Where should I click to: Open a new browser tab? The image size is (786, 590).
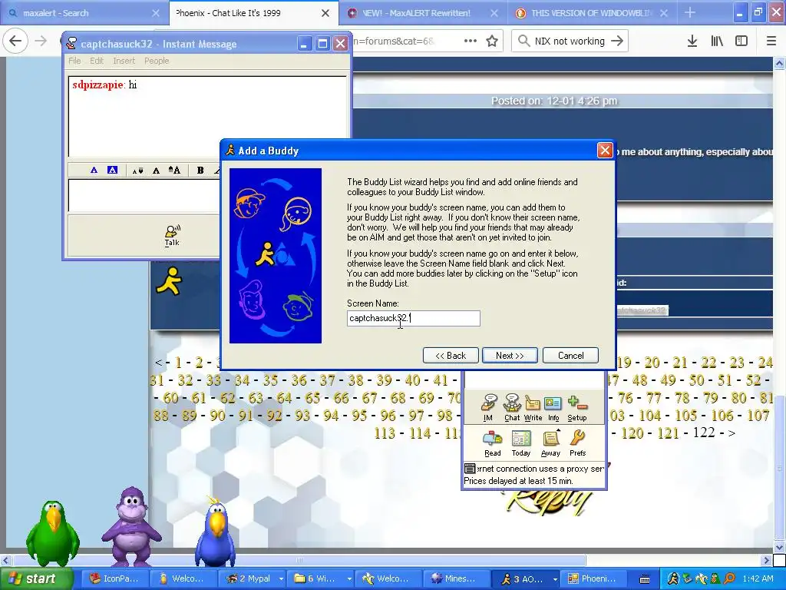690,12
